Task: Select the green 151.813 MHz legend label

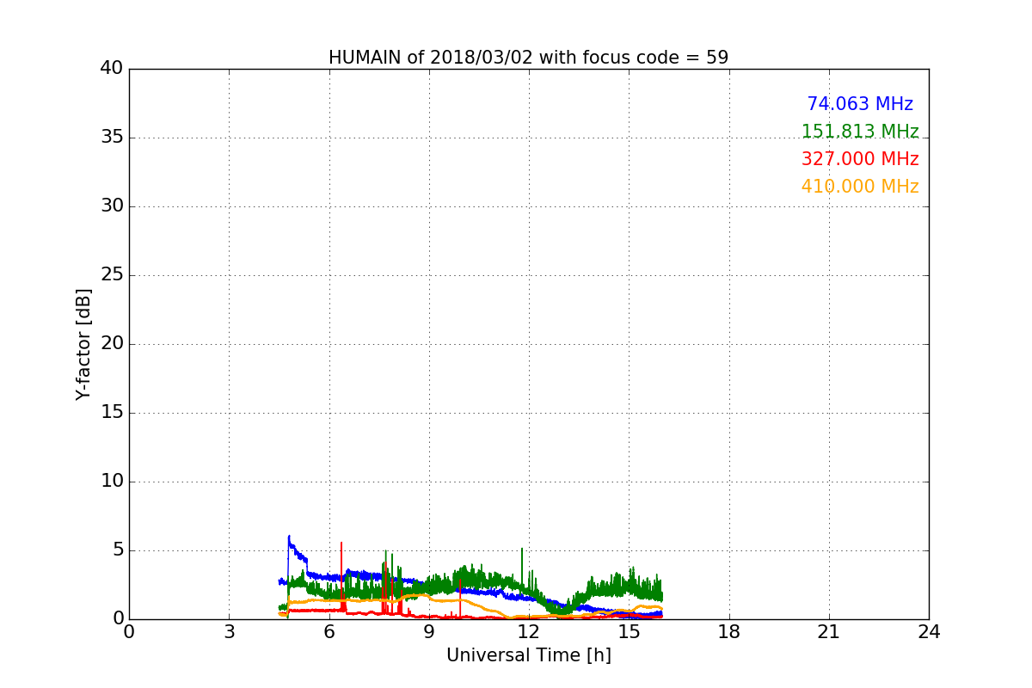Action: pyautogui.click(x=860, y=132)
